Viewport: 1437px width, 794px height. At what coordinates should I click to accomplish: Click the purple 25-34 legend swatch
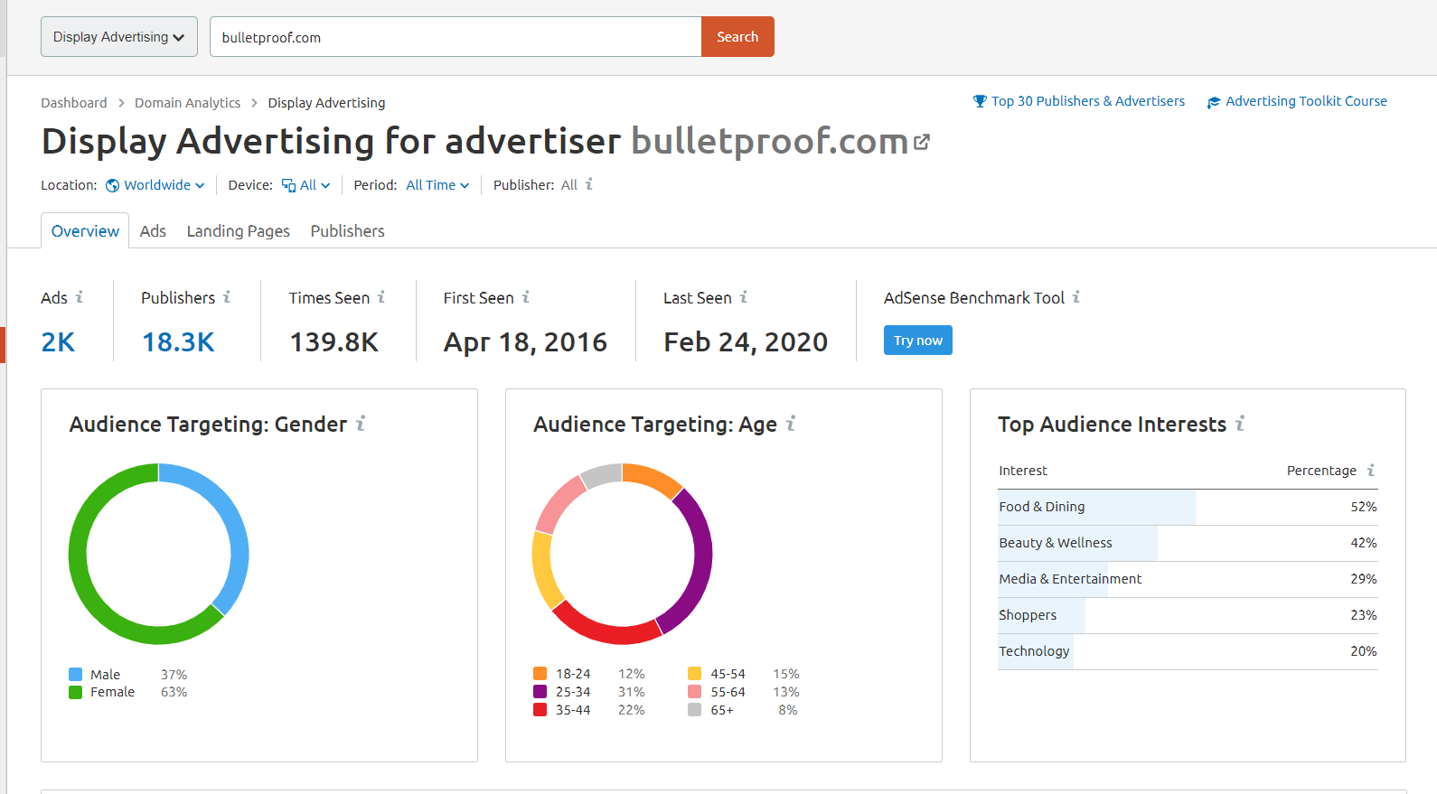click(x=540, y=692)
